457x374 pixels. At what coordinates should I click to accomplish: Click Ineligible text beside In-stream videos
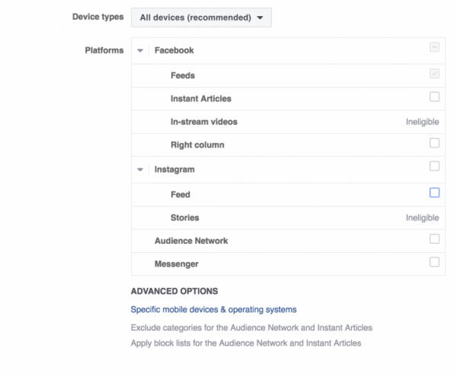click(x=422, y=122)
